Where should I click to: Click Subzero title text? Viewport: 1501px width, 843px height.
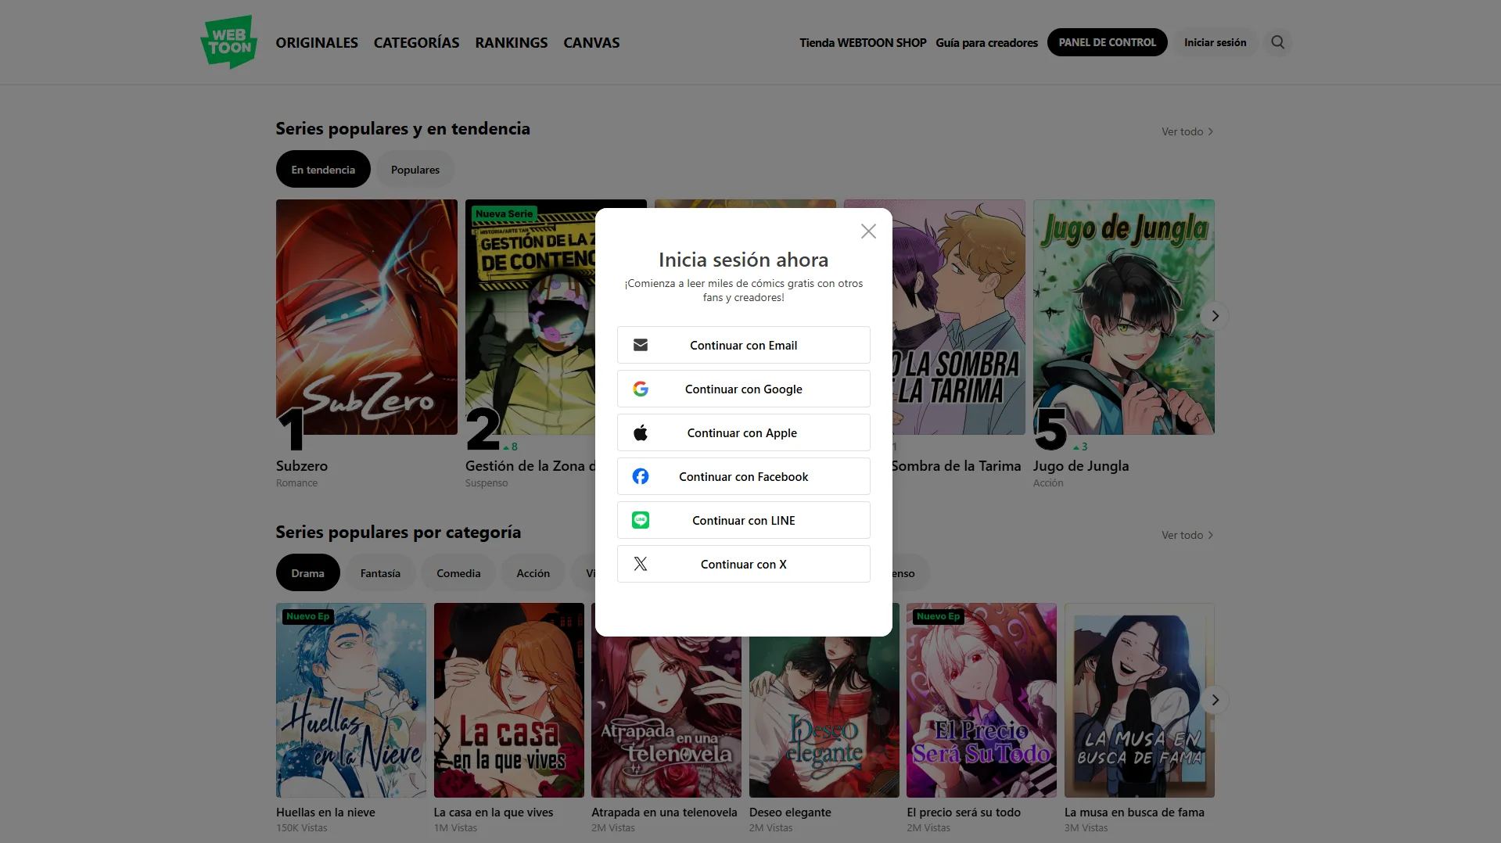(302, 466)
